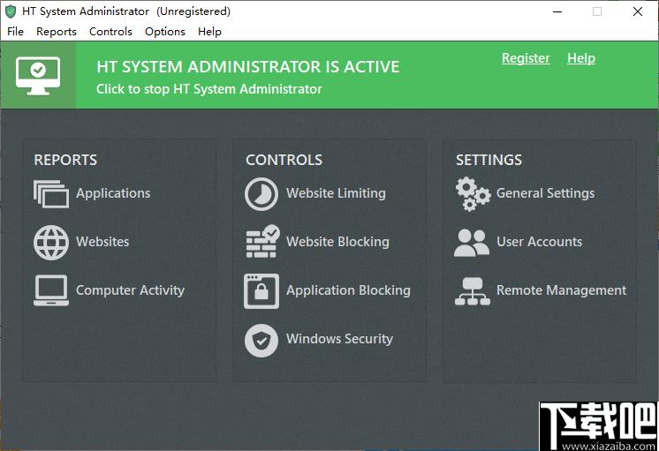Screen dimensions: 659x451
Task: Click the Website Blocking firewall icon
Action: point(262,242)
